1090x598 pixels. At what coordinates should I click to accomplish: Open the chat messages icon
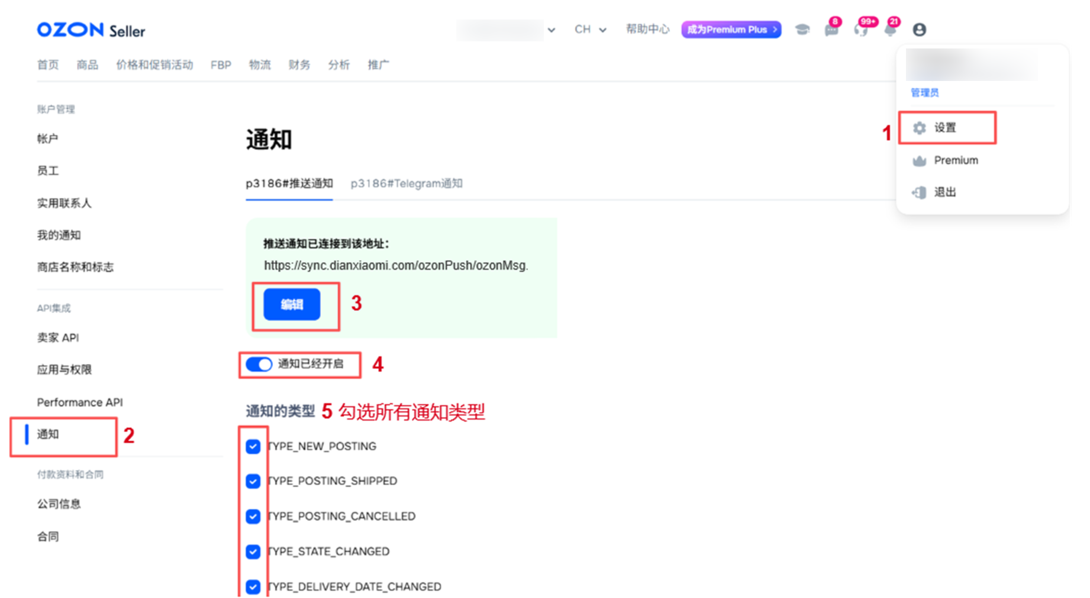click(x=831, y=30)
